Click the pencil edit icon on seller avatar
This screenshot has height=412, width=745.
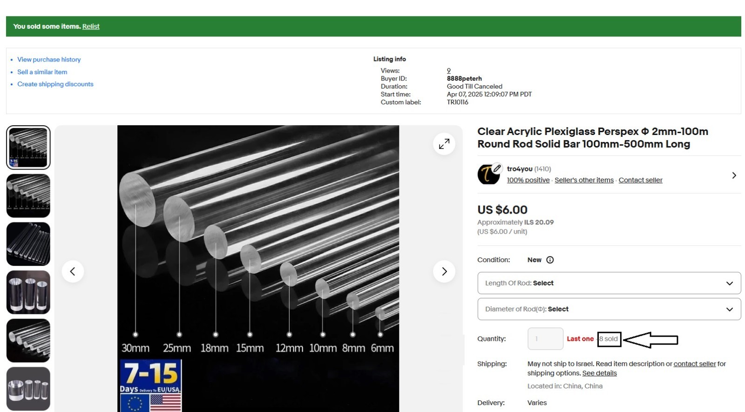pos(497,168)
